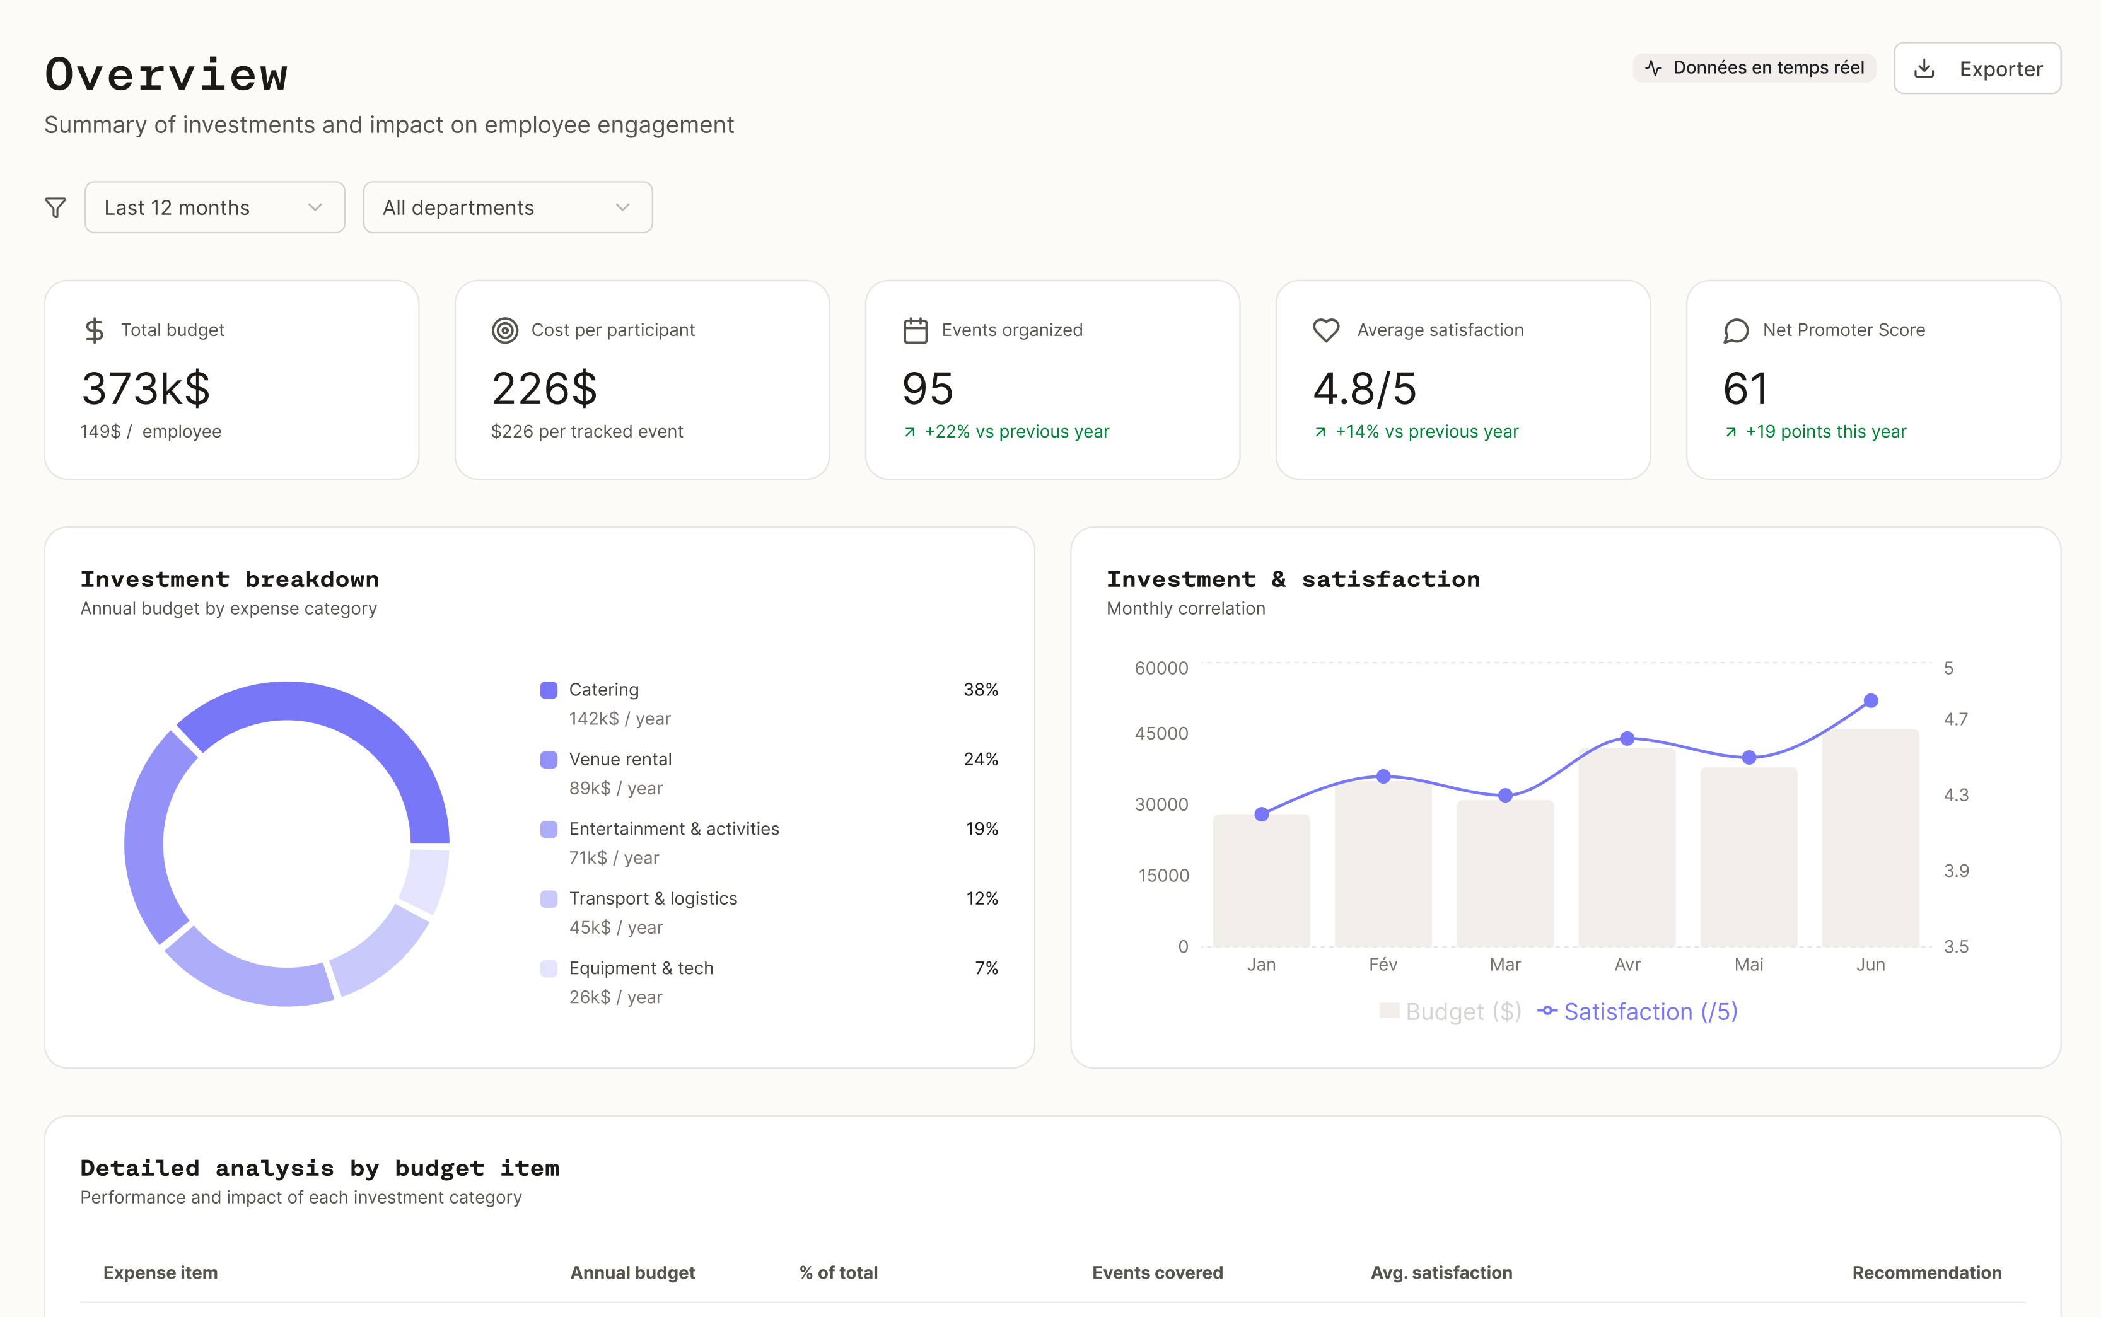
Task: Toggle the Satisfaction (/5) series in the legend
Action: pyautogui.click(x=1638, y=1011)
